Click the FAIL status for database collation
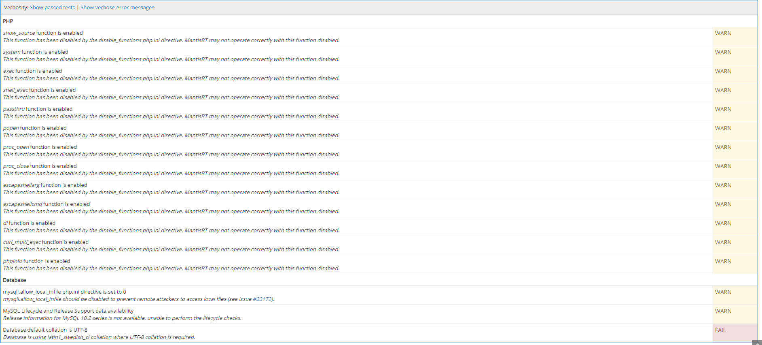This screenshot has width=762, height=345. point(720,330)
